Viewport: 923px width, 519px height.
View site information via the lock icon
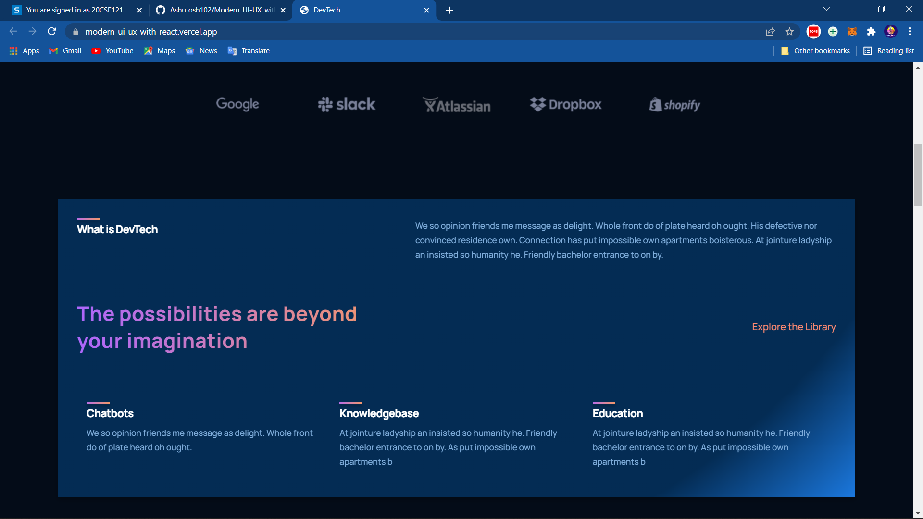tap(75, 32)
